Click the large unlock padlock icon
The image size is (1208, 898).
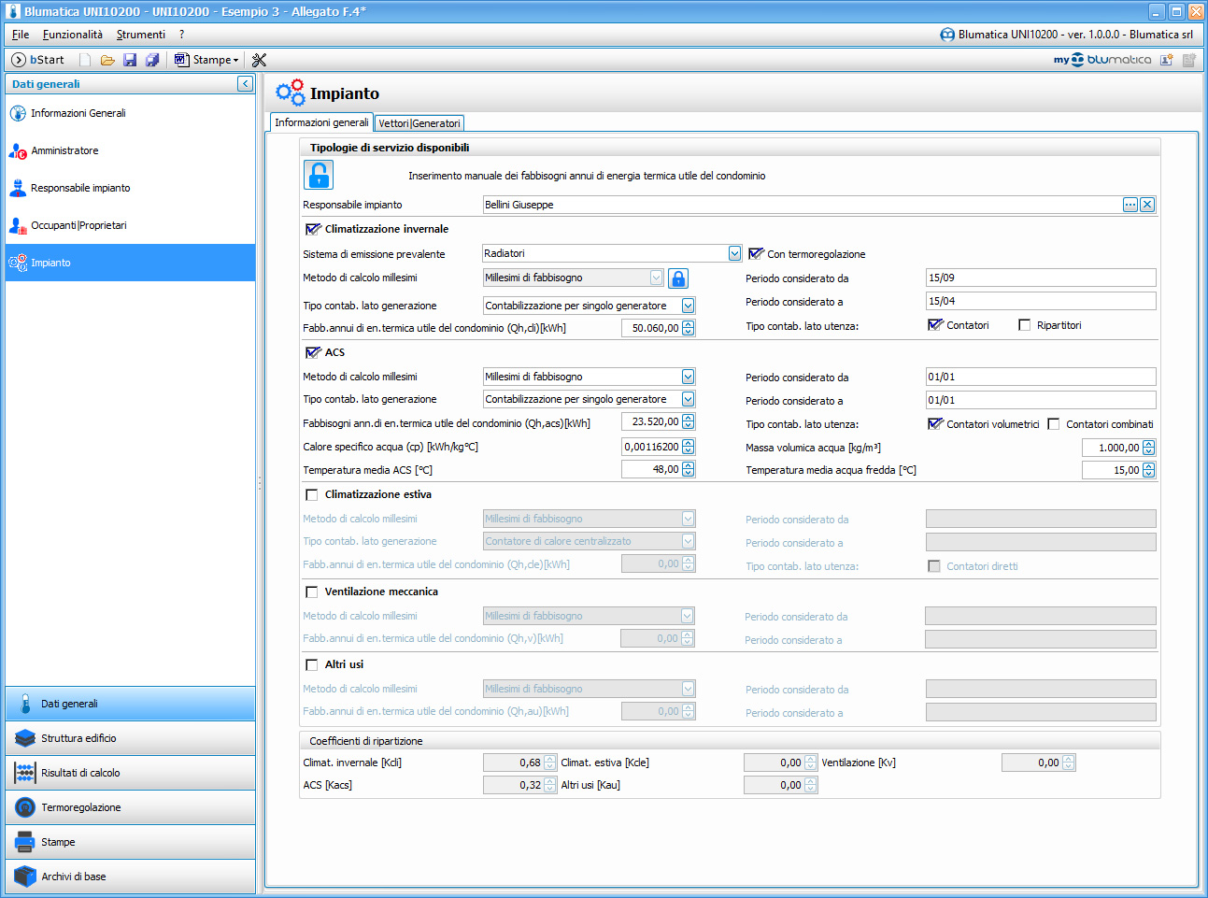(x=319, y=175)
